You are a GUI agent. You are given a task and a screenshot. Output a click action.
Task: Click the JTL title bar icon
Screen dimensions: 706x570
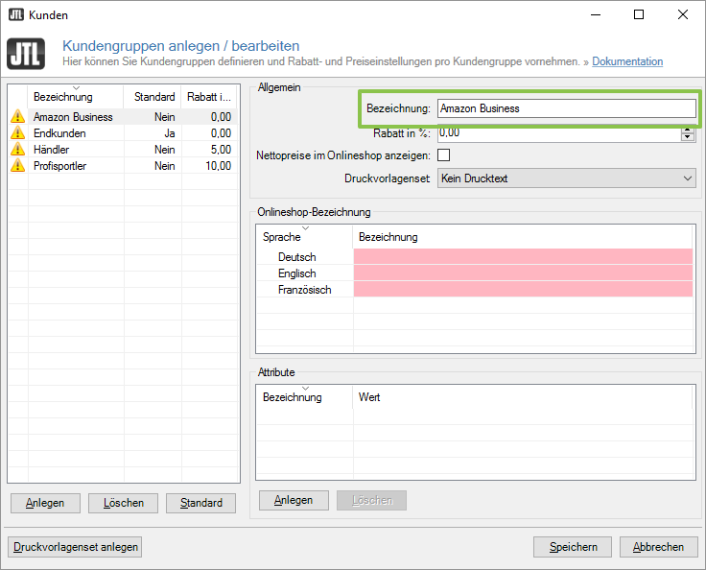click(x=15, y=14)
